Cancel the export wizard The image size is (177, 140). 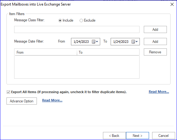(163, 135)
